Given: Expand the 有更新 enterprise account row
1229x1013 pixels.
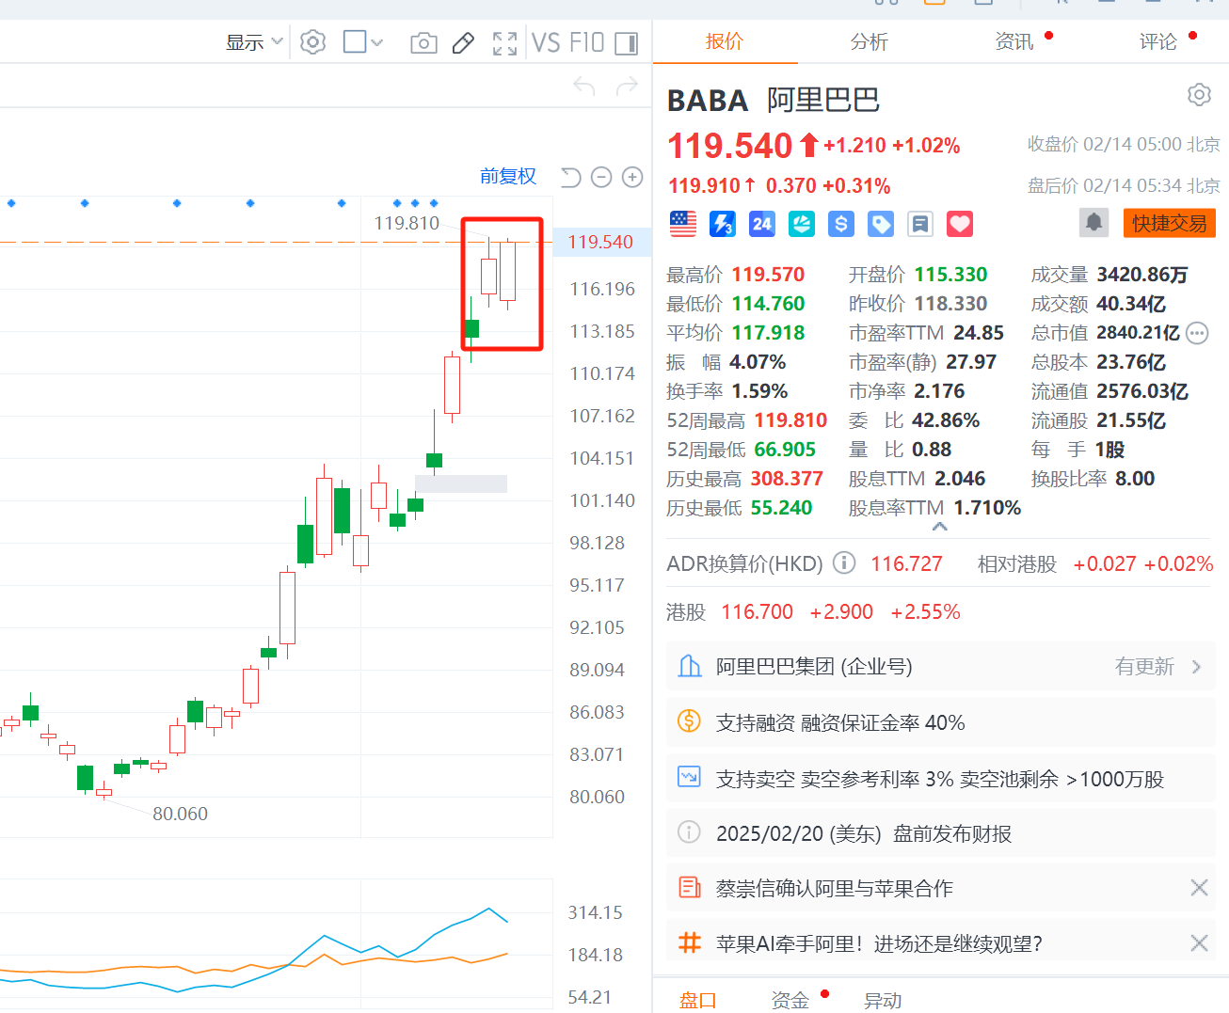Looking at the screenshot, I should tap(1158, 667).
